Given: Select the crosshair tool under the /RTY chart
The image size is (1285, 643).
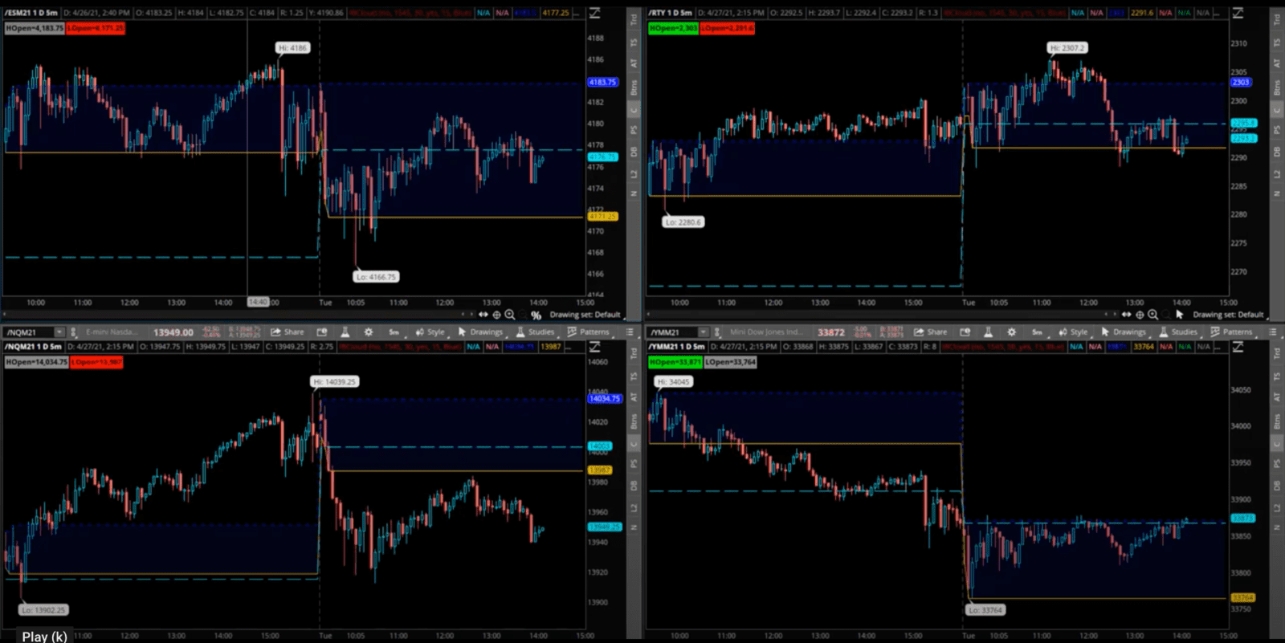Looking at the screenshot, I should click(x=1140, y=315).
